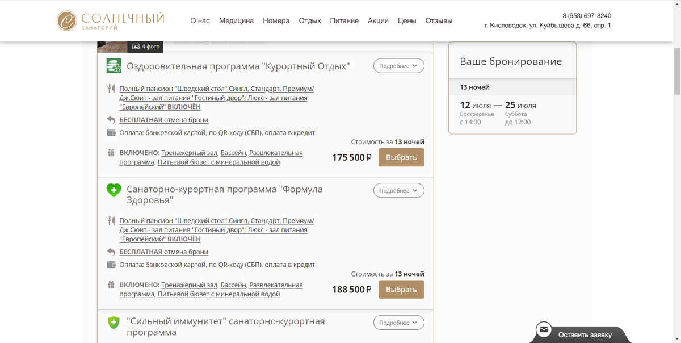681x343 pixels.
Task: Click the envelope icon beside "Оставить заявку"
Action: (x=544, y=329)
